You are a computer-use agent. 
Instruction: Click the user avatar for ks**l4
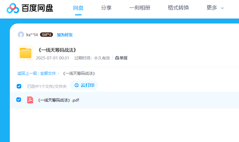[21, 35]
